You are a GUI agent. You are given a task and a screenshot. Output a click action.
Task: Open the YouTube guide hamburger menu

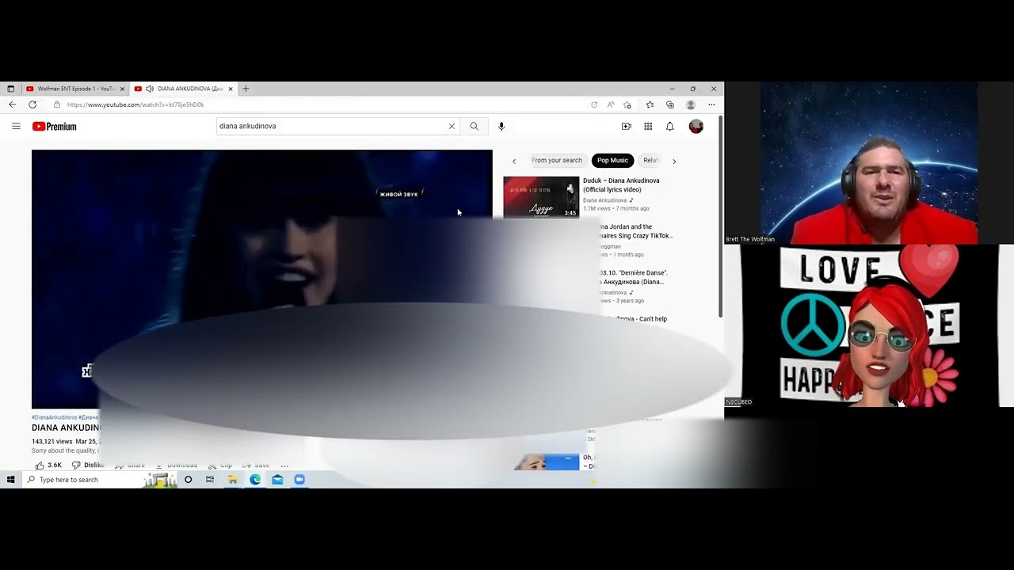(16, 126)
